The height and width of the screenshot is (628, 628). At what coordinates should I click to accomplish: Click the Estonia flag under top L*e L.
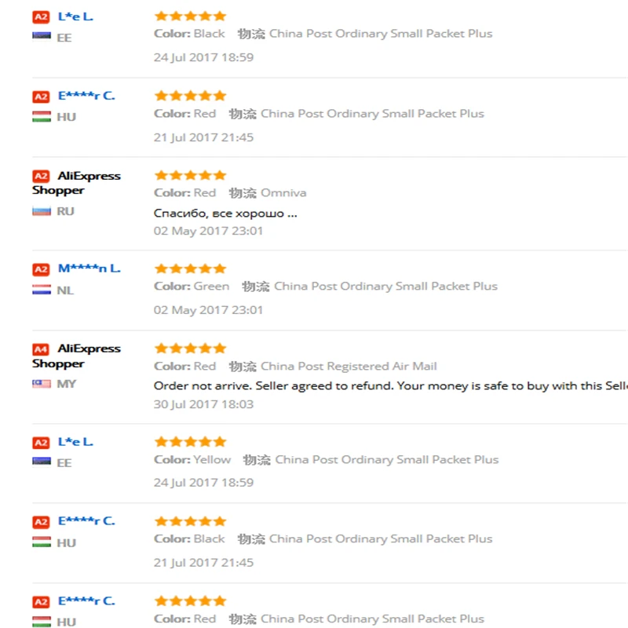tap(42, 36)
